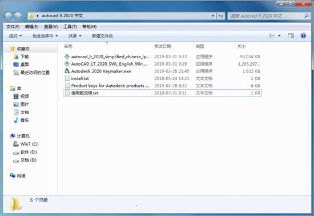Open the Win7 (C:) drive
Image resolution: width=314 pixels, height=216 pixels.
click(x=26, y=144)
